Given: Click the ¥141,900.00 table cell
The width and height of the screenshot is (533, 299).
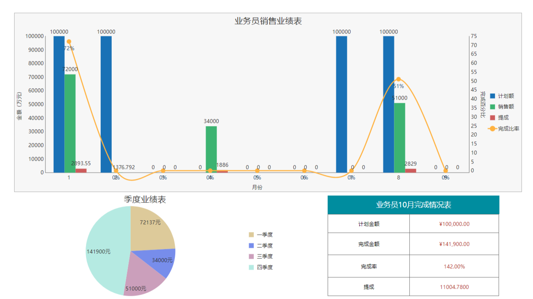Looking at the screenshot, I should point(454,244).
